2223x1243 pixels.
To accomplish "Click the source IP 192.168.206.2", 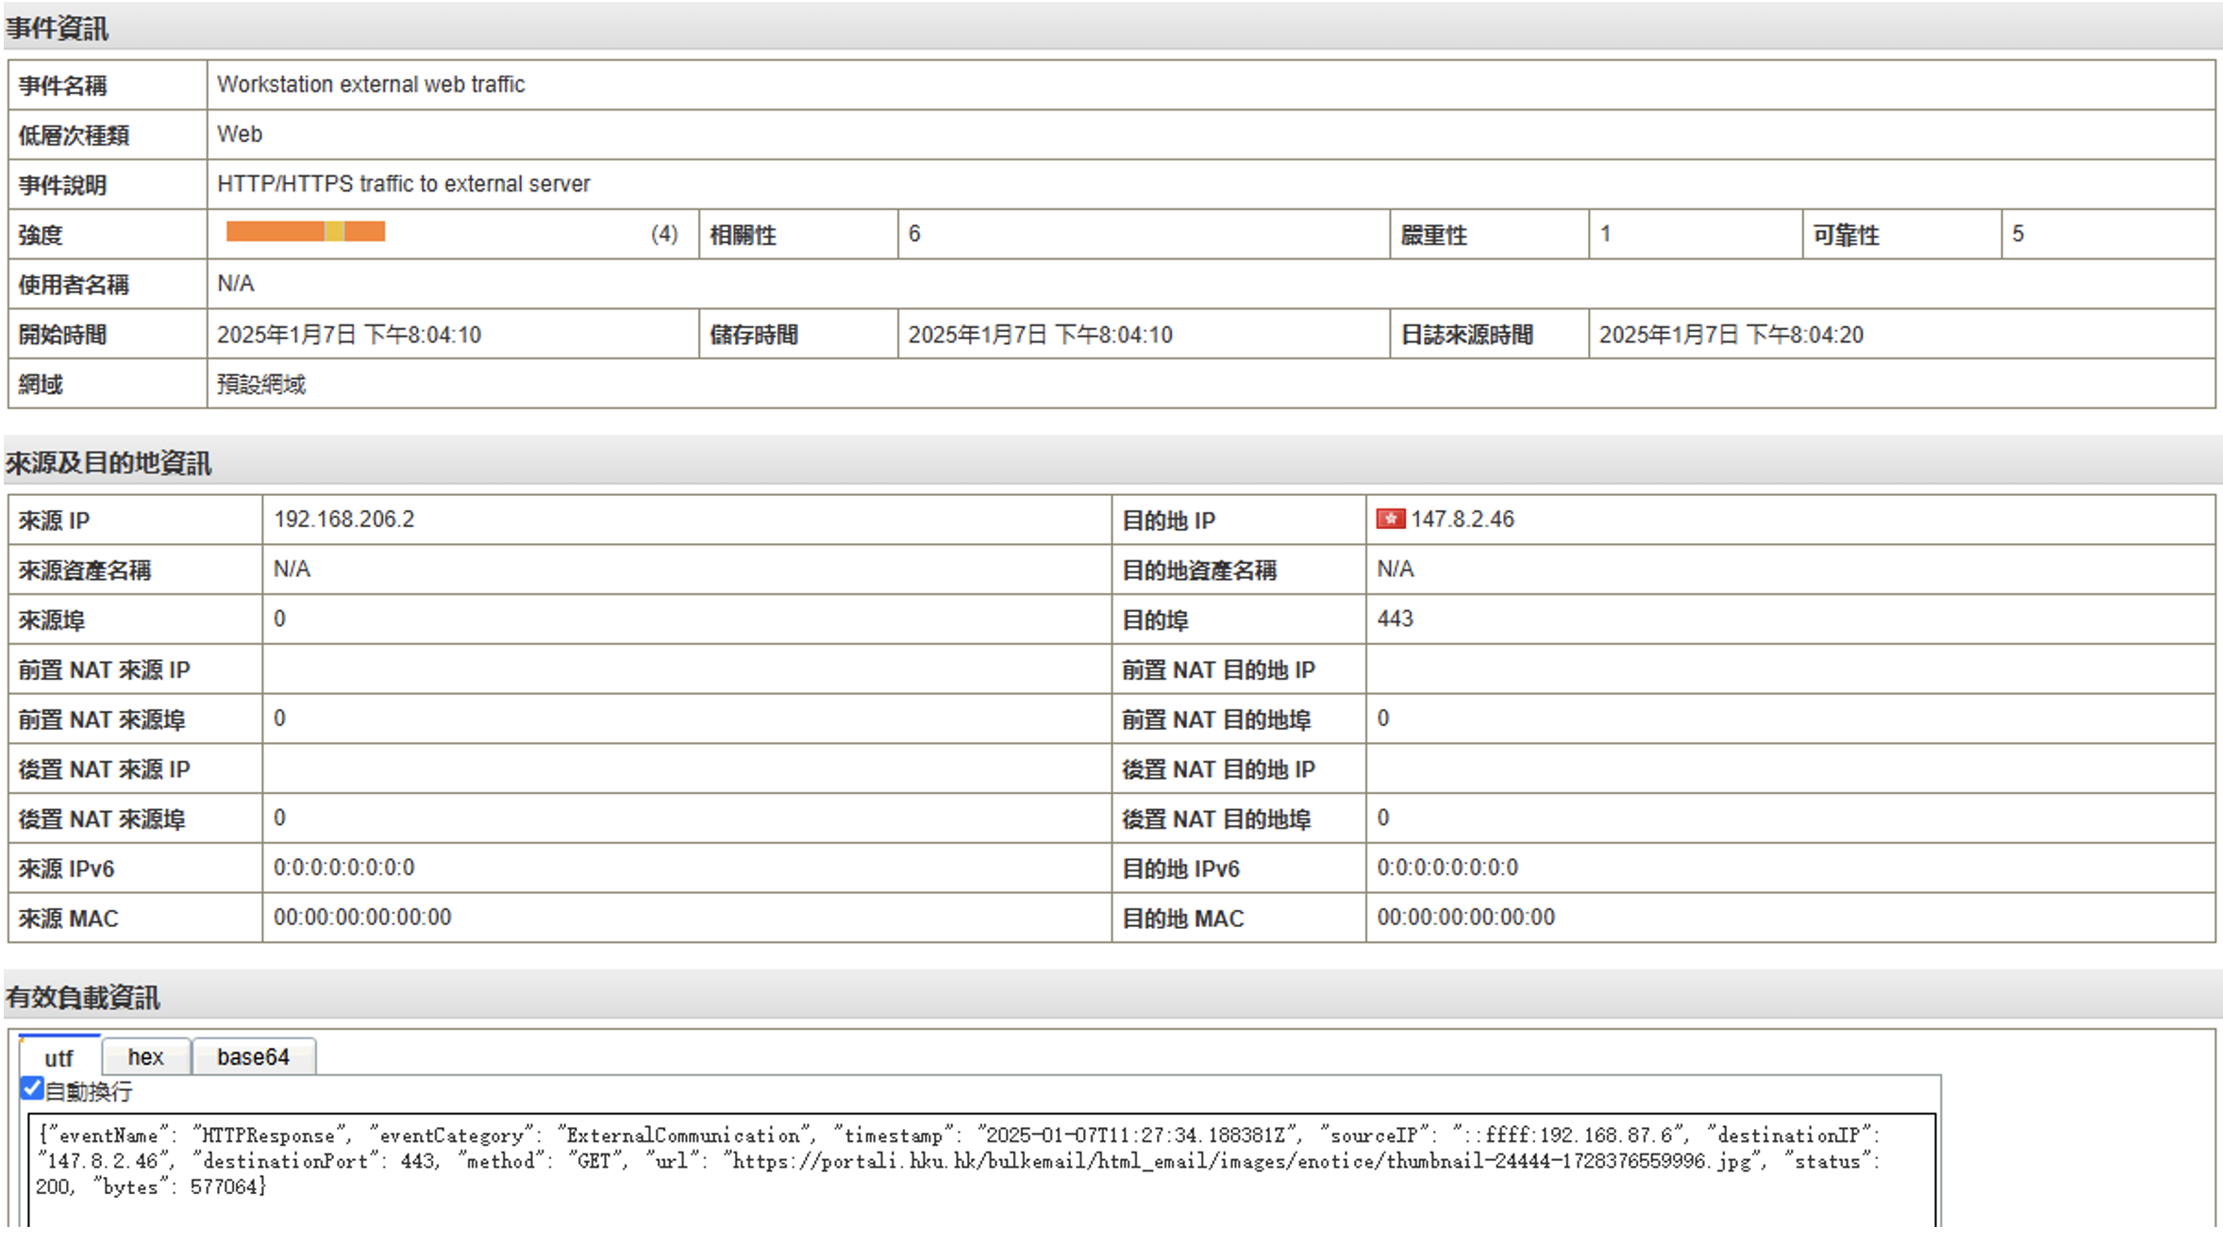I will pyautogui.click(x=343, y=520).
